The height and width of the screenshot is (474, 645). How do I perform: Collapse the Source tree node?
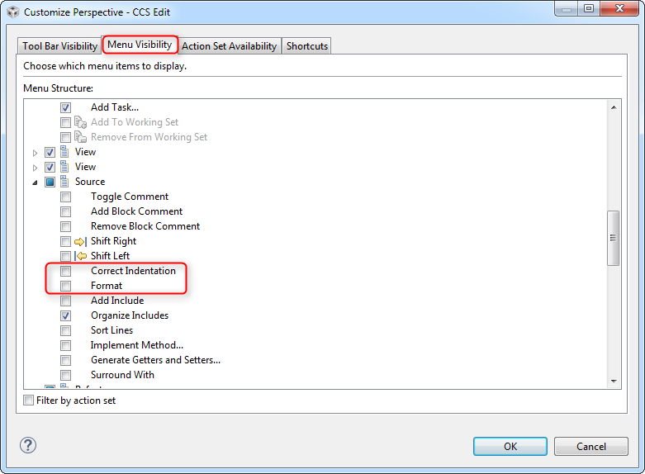(35, 182)
